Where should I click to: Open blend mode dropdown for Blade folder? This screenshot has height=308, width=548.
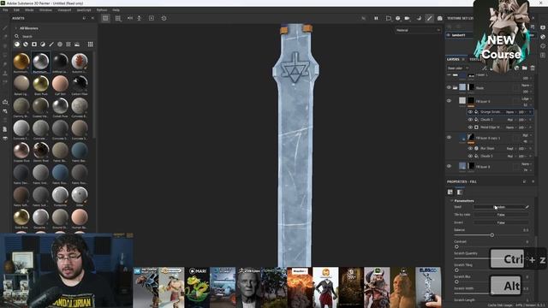tap(526, 86)
